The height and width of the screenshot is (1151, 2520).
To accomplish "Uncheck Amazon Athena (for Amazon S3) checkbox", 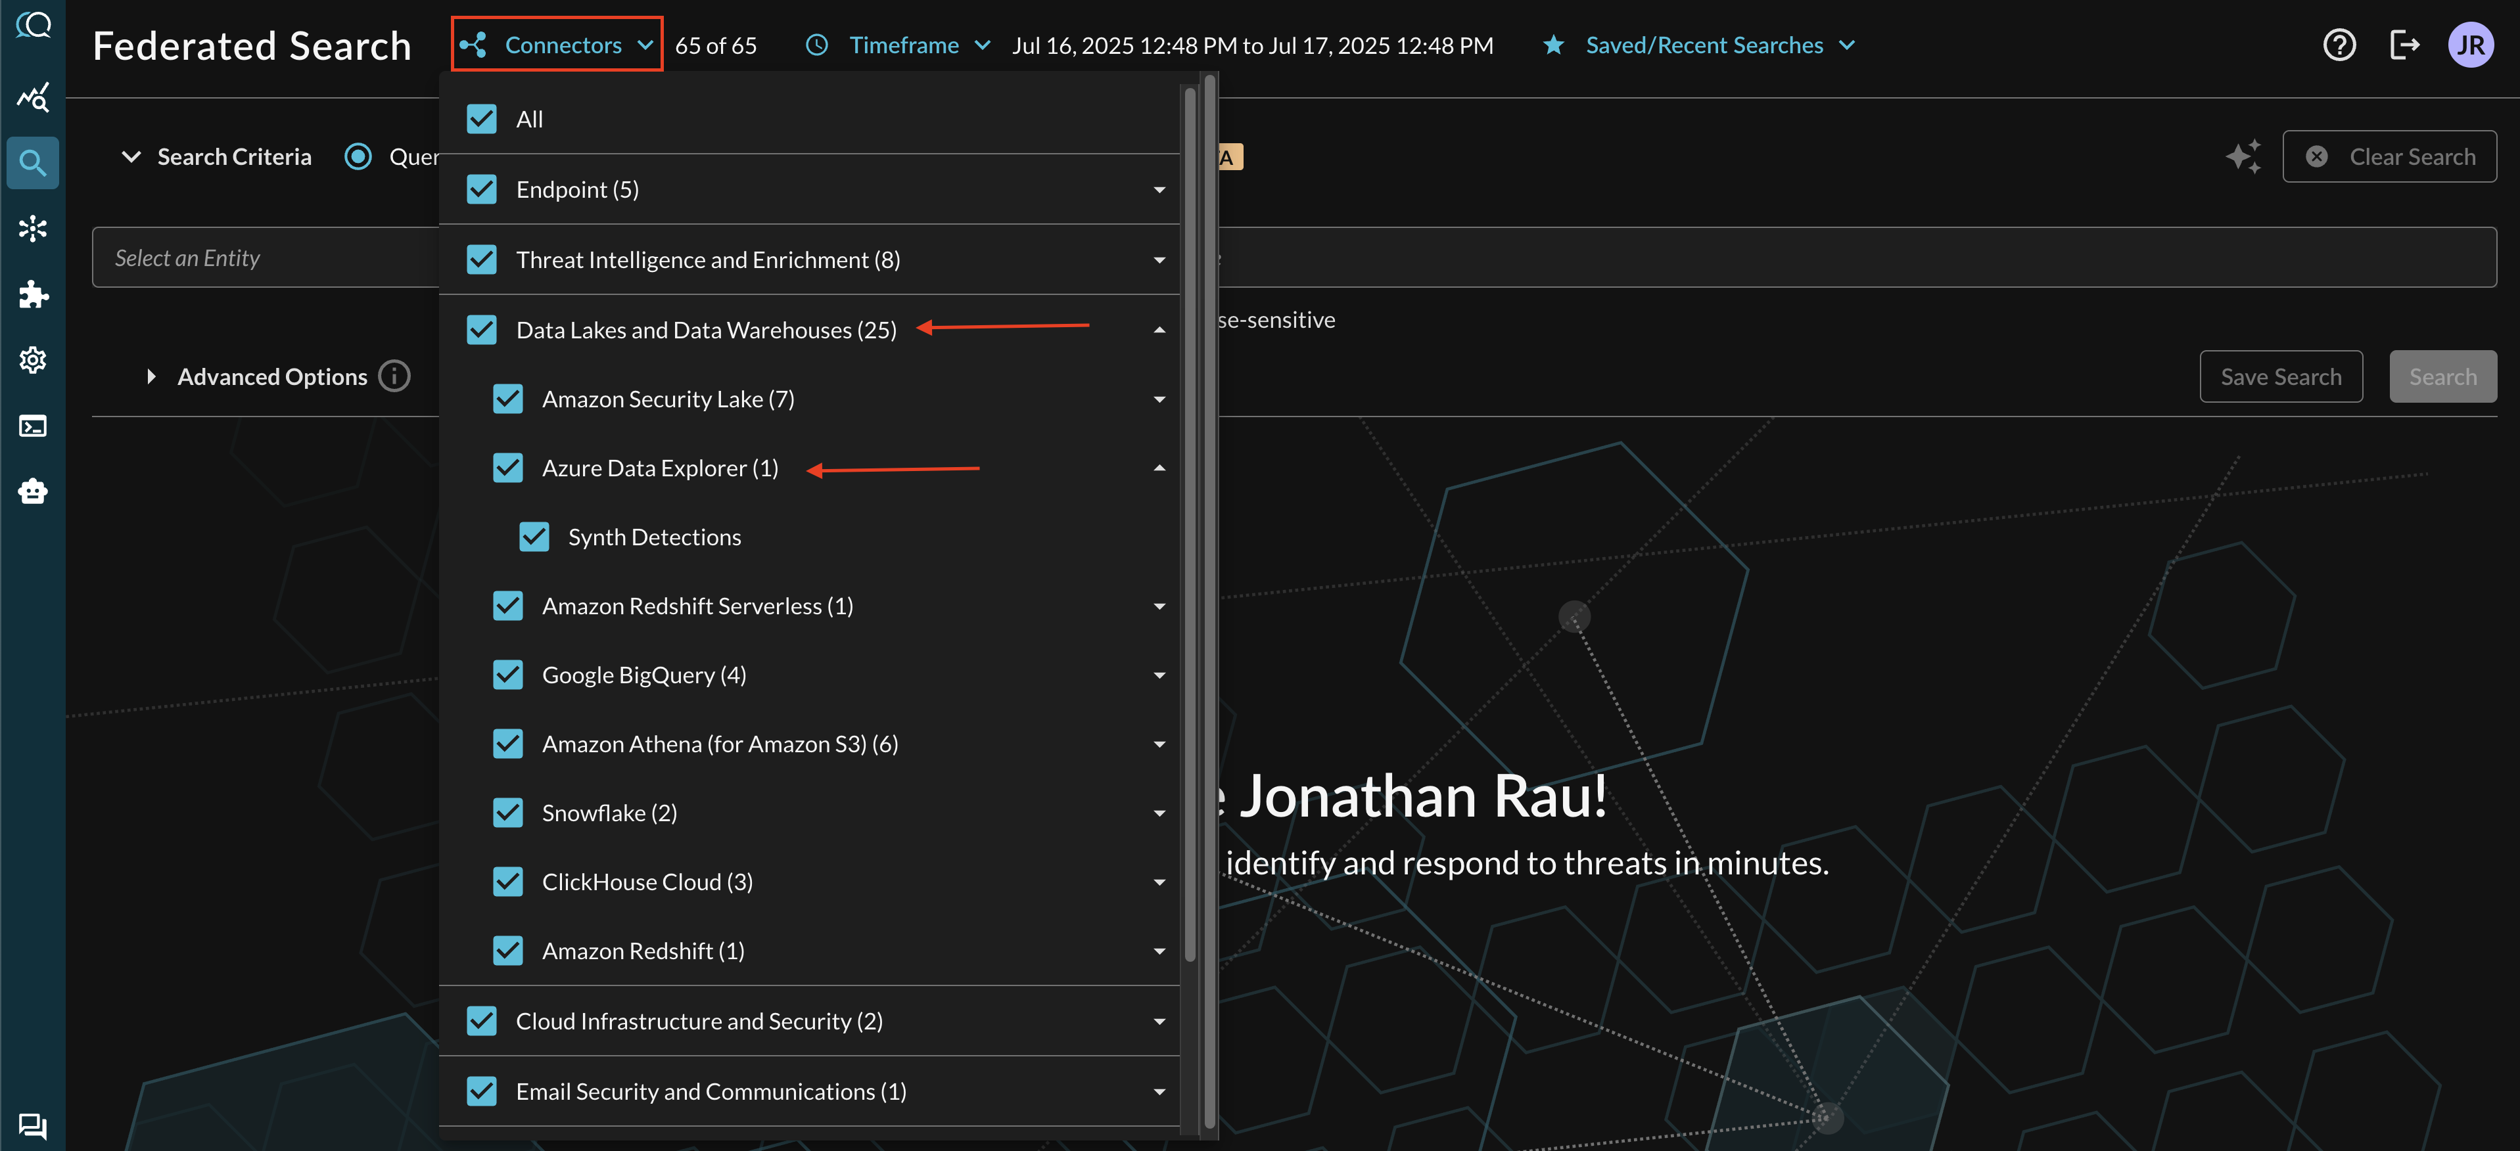I will 507,744.
